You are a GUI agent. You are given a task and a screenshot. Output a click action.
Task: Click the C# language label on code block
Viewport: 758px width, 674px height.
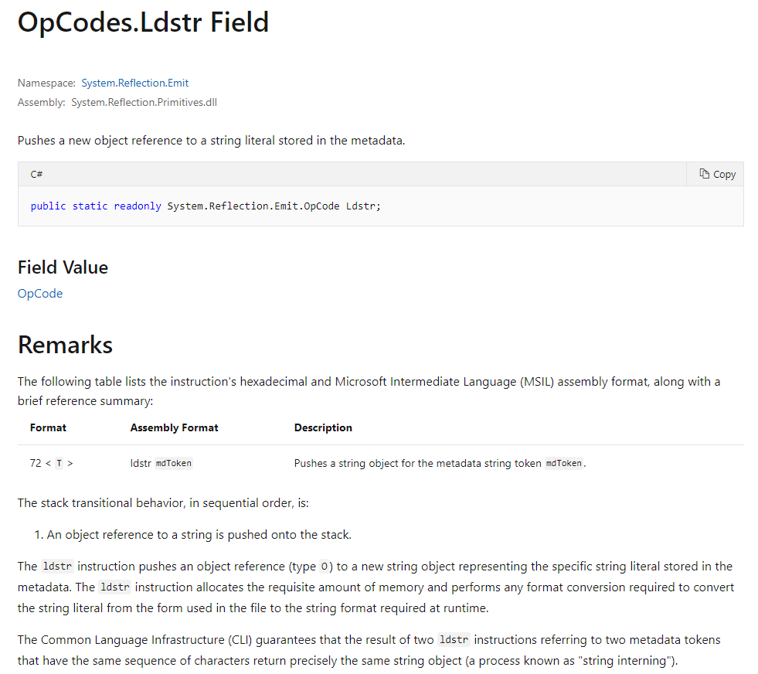pos(36,175)
